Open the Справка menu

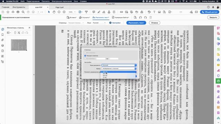pos(83,1)
